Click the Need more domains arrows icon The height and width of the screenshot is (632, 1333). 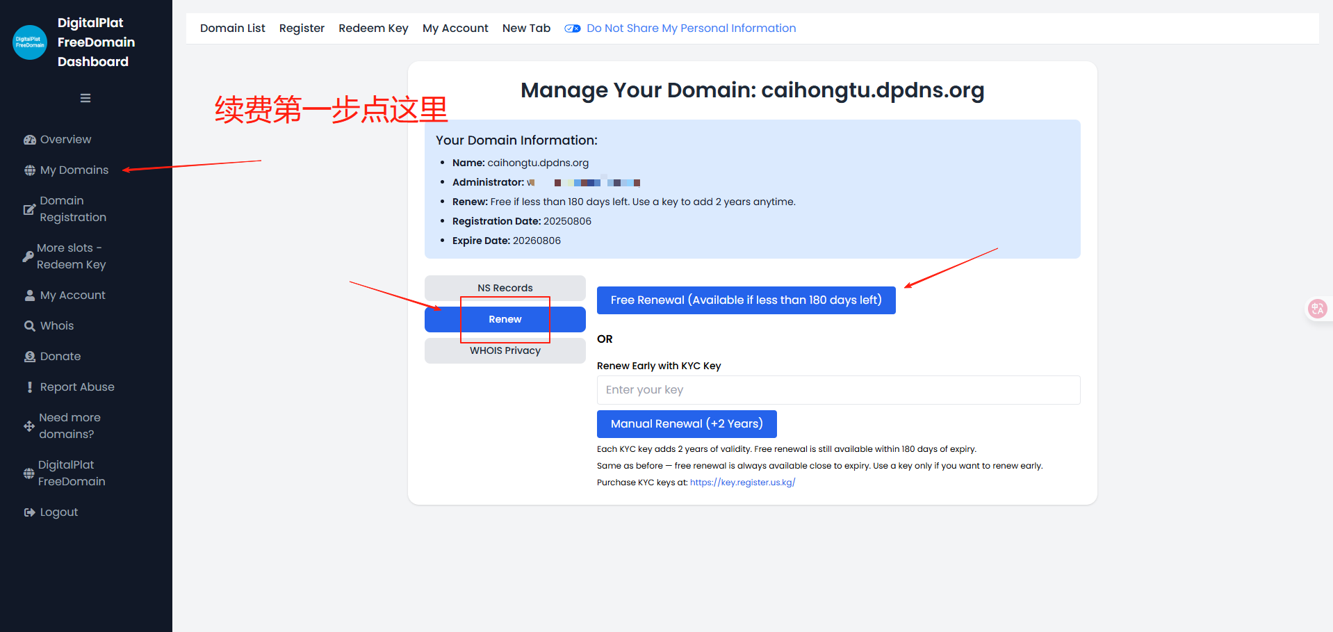[x=29, y=426]
